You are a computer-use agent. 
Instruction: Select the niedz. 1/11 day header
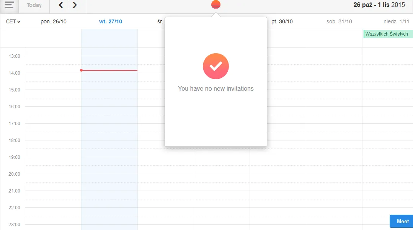point(396,22)
